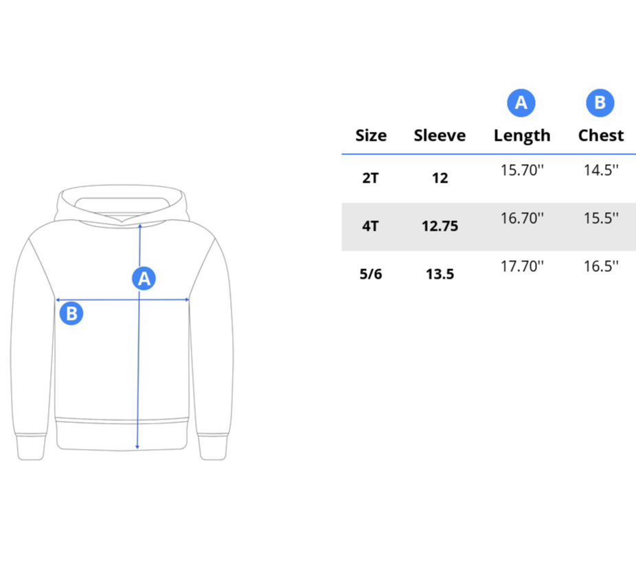Click the B badge above the Chest column
The width and height of the screenshot is (636, 574).
pyautogui.click(x=600, y=103)
